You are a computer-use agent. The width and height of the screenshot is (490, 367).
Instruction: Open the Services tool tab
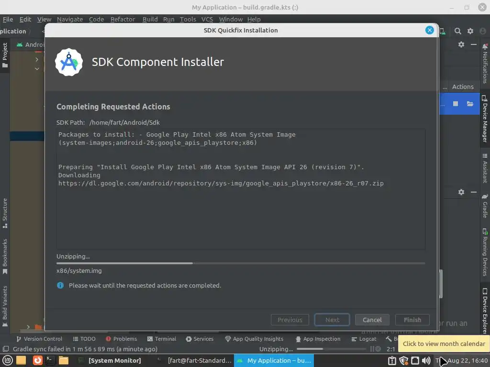coord(200,339)
